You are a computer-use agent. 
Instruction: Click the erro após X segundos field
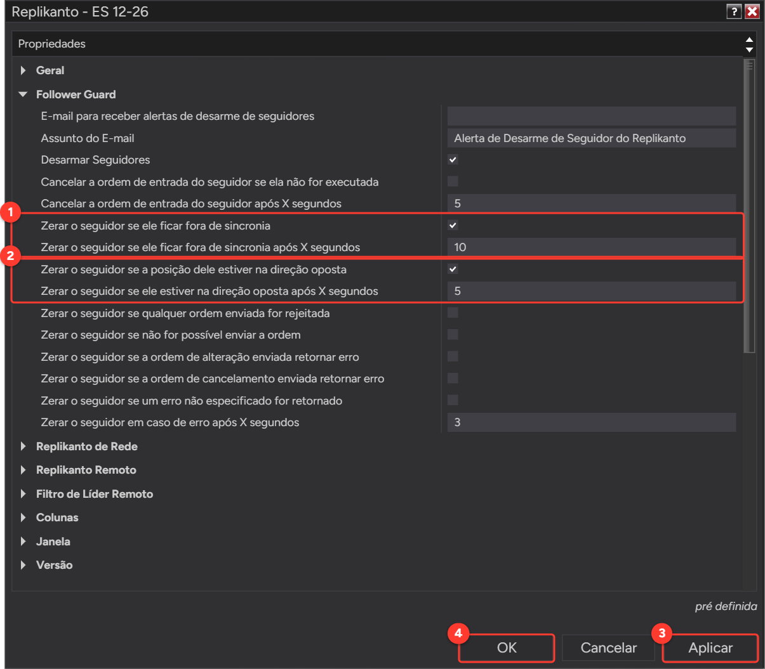coord(592,422)
